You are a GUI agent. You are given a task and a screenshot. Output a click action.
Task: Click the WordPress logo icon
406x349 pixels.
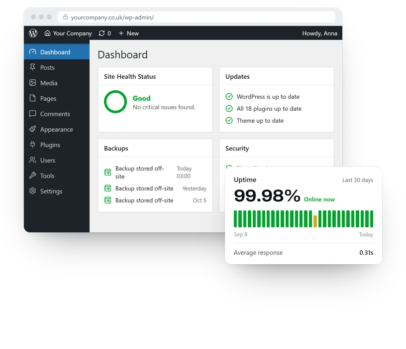(x=33, y=33)
